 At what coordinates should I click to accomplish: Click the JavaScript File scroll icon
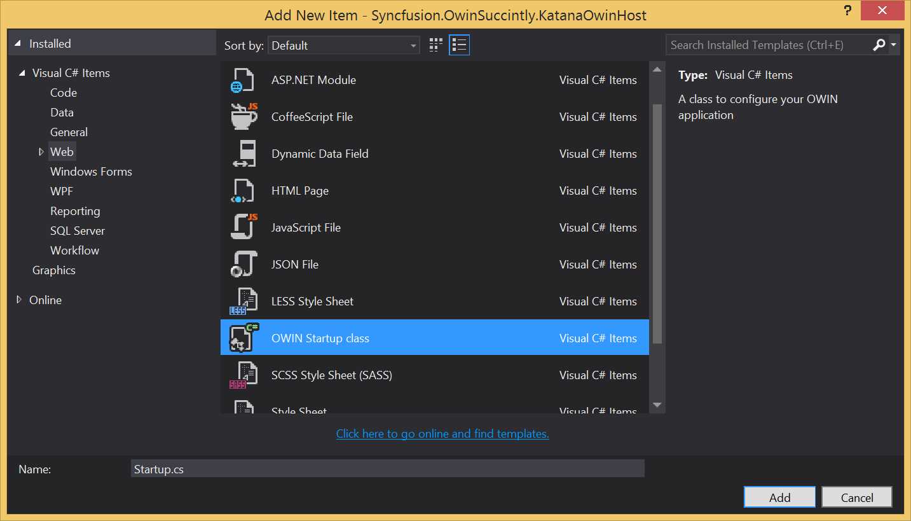(x=243, y=228)
